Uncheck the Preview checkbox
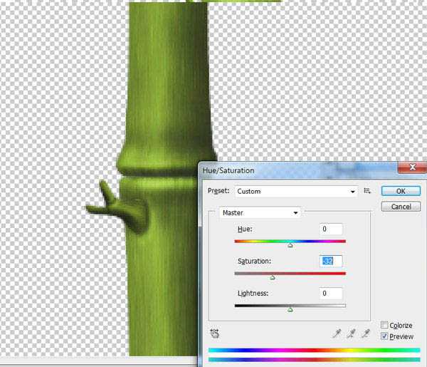This screenshot has width=427, height=367. (x=384, y=336)
